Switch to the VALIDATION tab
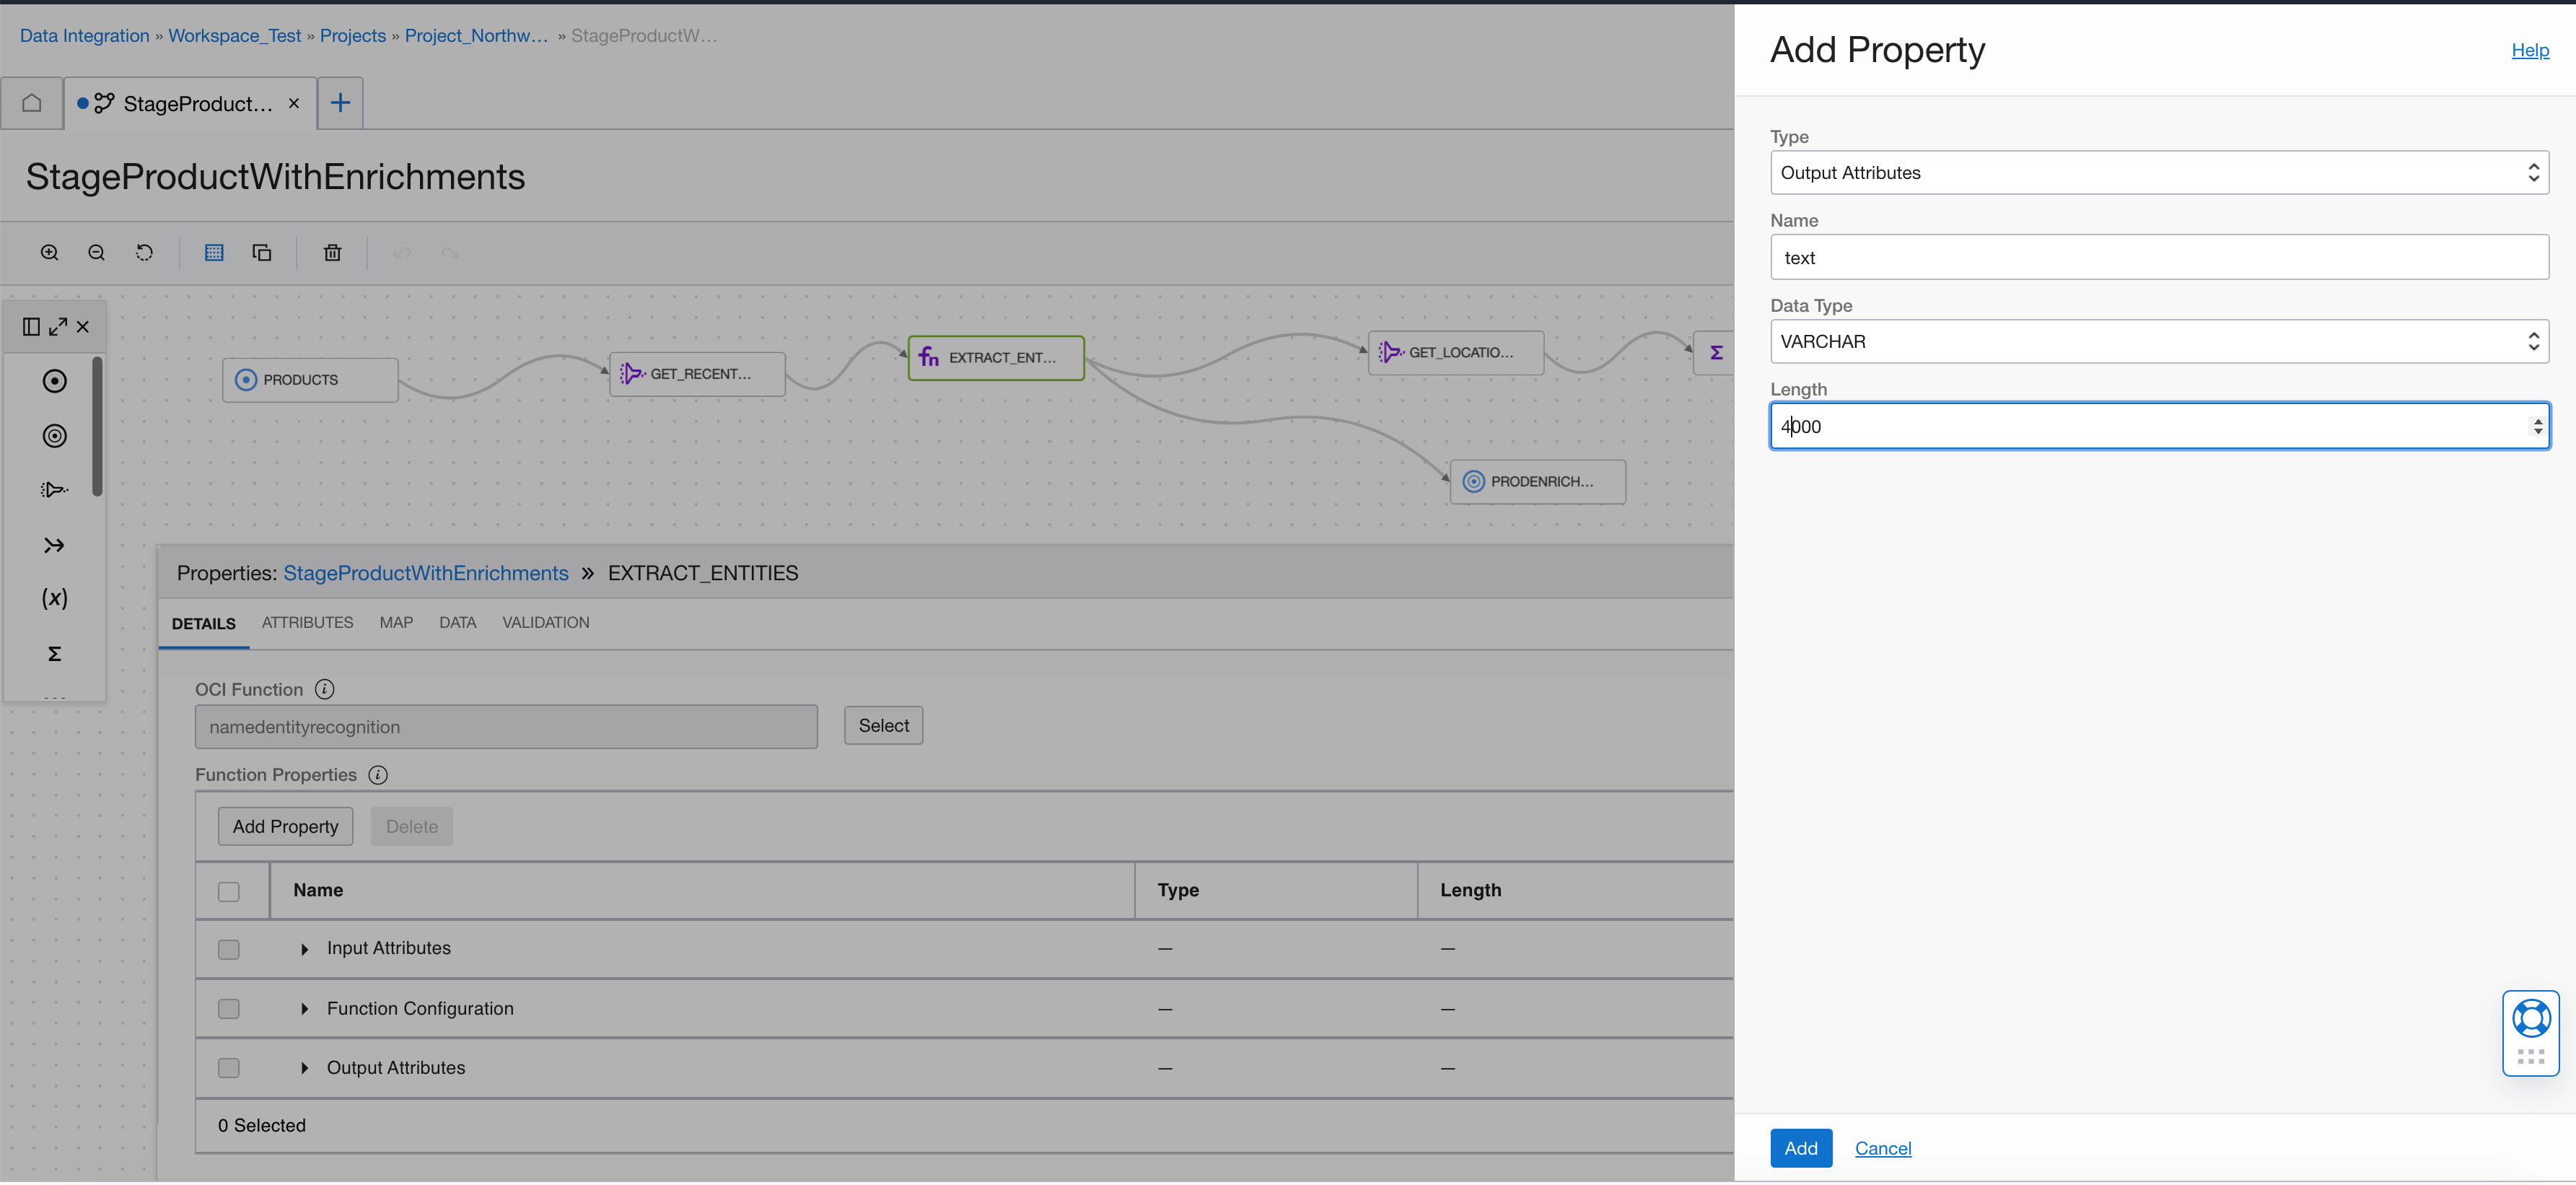2576x1185 pixels. (x=545, y=623)
